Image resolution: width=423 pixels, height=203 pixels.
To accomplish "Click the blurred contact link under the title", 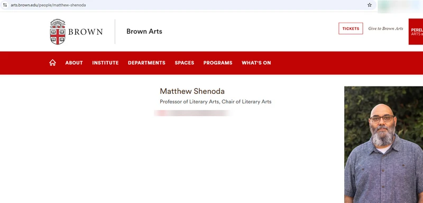I will 193,113.
